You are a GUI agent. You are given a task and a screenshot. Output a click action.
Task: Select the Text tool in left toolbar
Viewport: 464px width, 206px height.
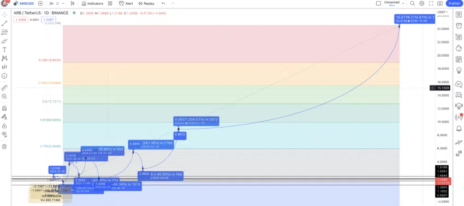[4, 50]
